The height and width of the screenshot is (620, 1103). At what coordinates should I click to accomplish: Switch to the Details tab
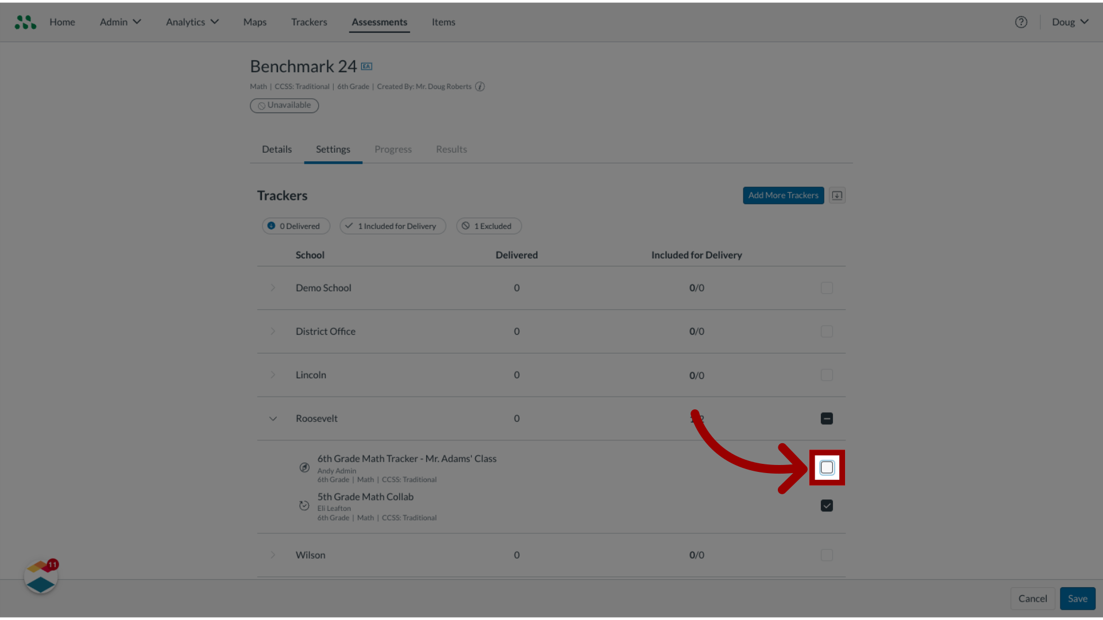[x=277, y=149]
